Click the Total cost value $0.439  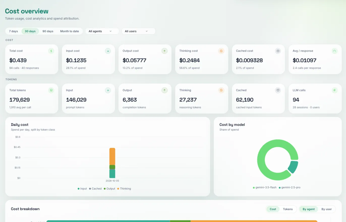(x=18, y=60)
